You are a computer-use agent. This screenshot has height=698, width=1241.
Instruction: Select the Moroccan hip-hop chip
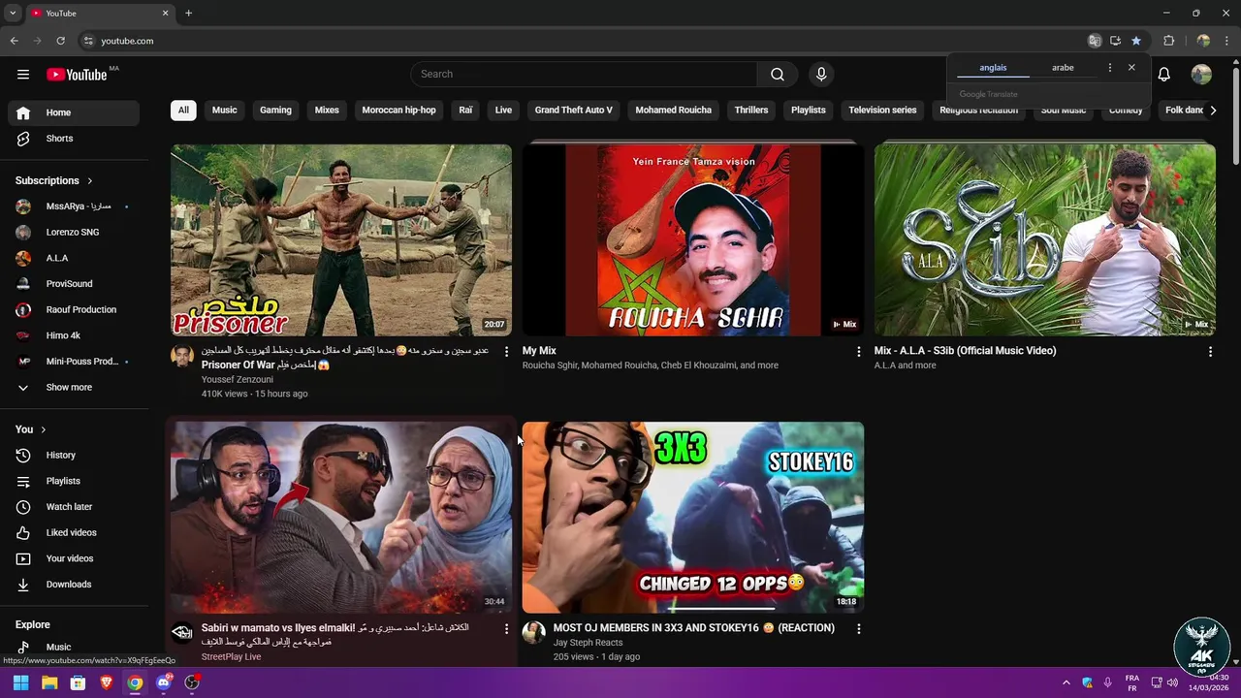(x=398, y=110)
